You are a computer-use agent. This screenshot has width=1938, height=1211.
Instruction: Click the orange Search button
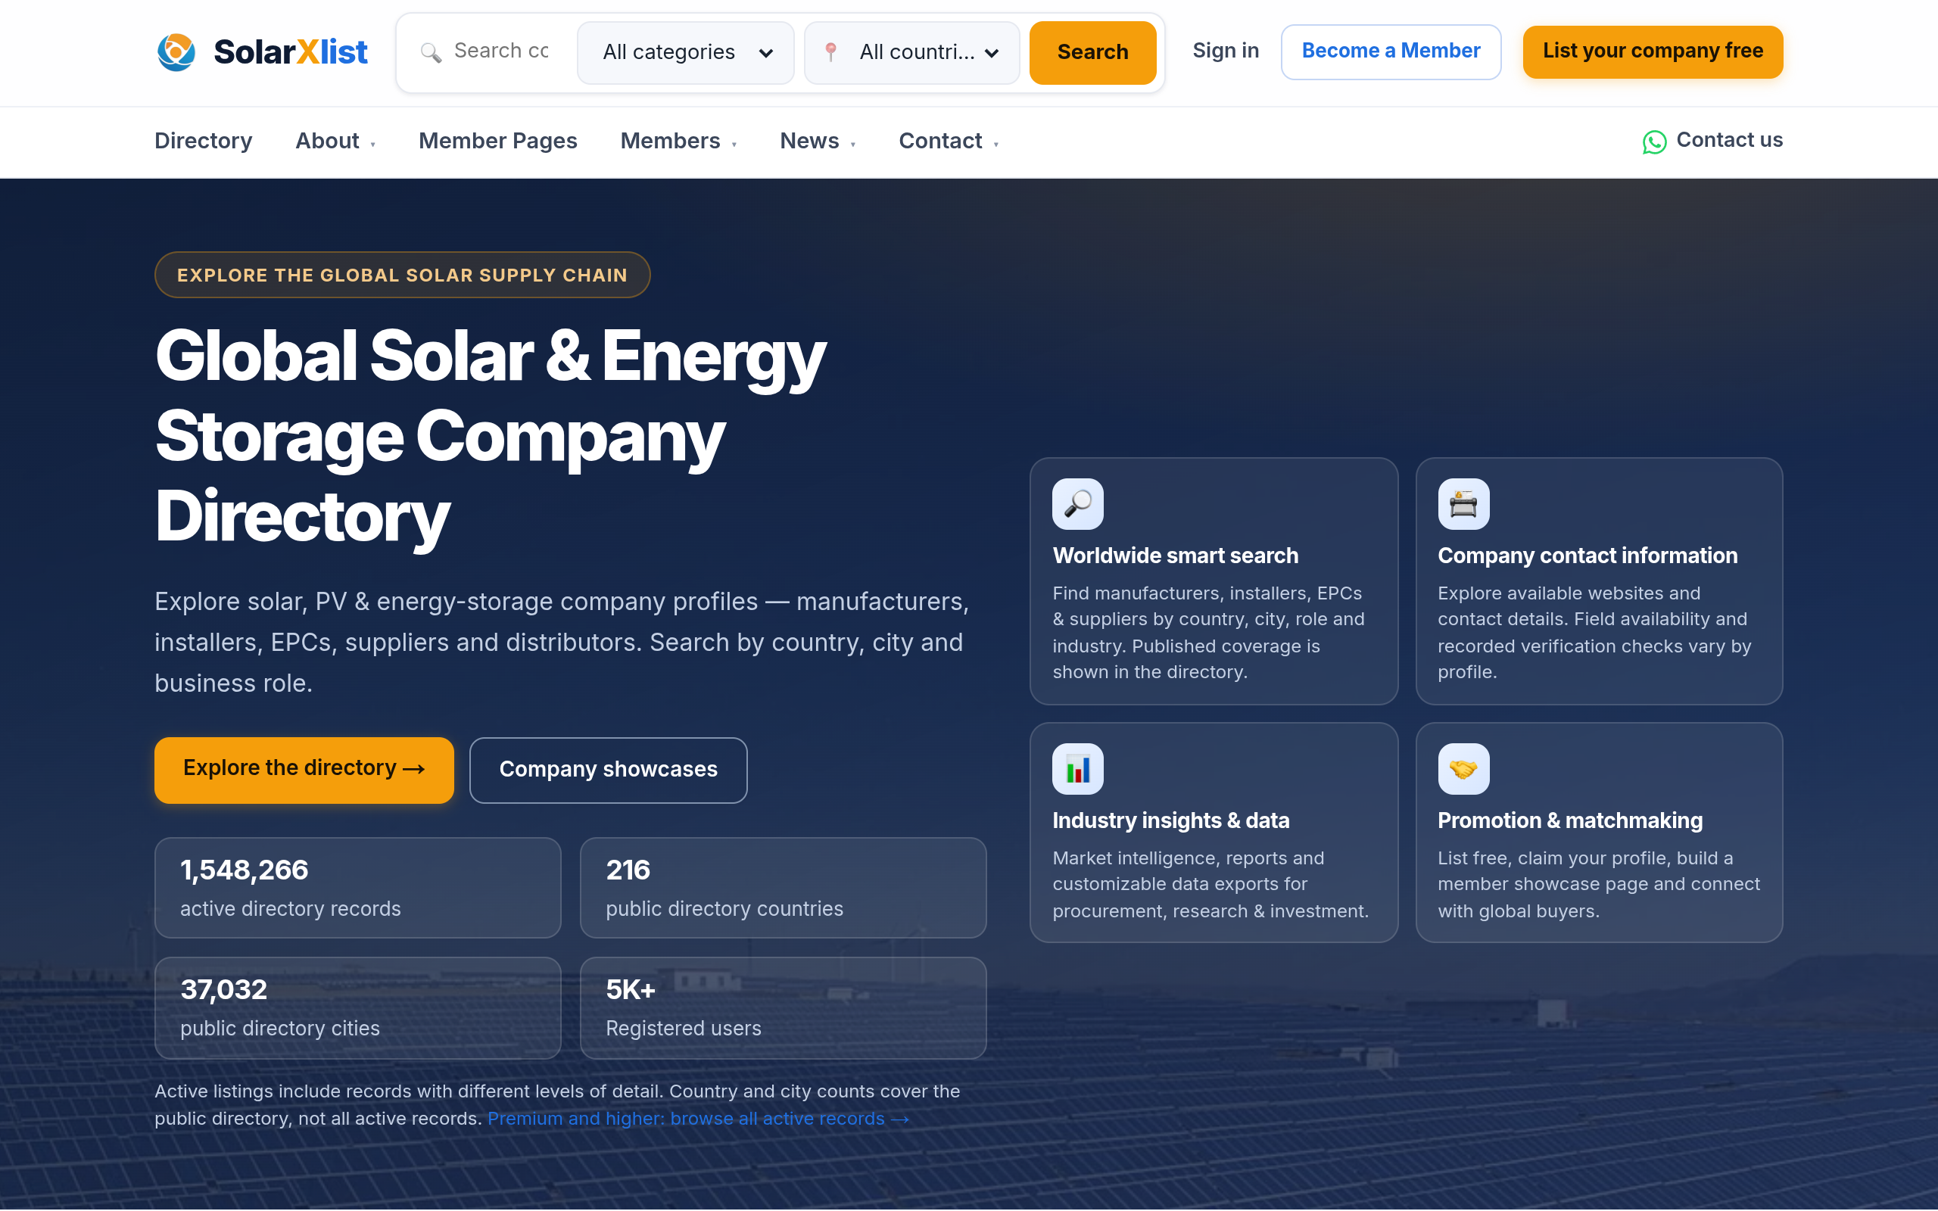(1092, 53)
